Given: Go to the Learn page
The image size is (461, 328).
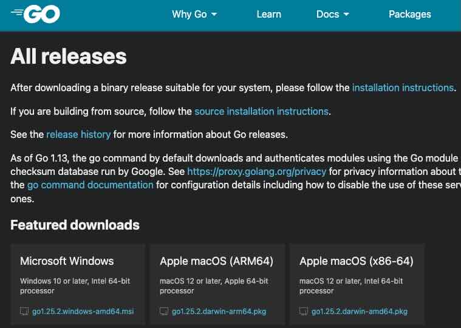Looking at the screenshot, I should coord(268,15).
